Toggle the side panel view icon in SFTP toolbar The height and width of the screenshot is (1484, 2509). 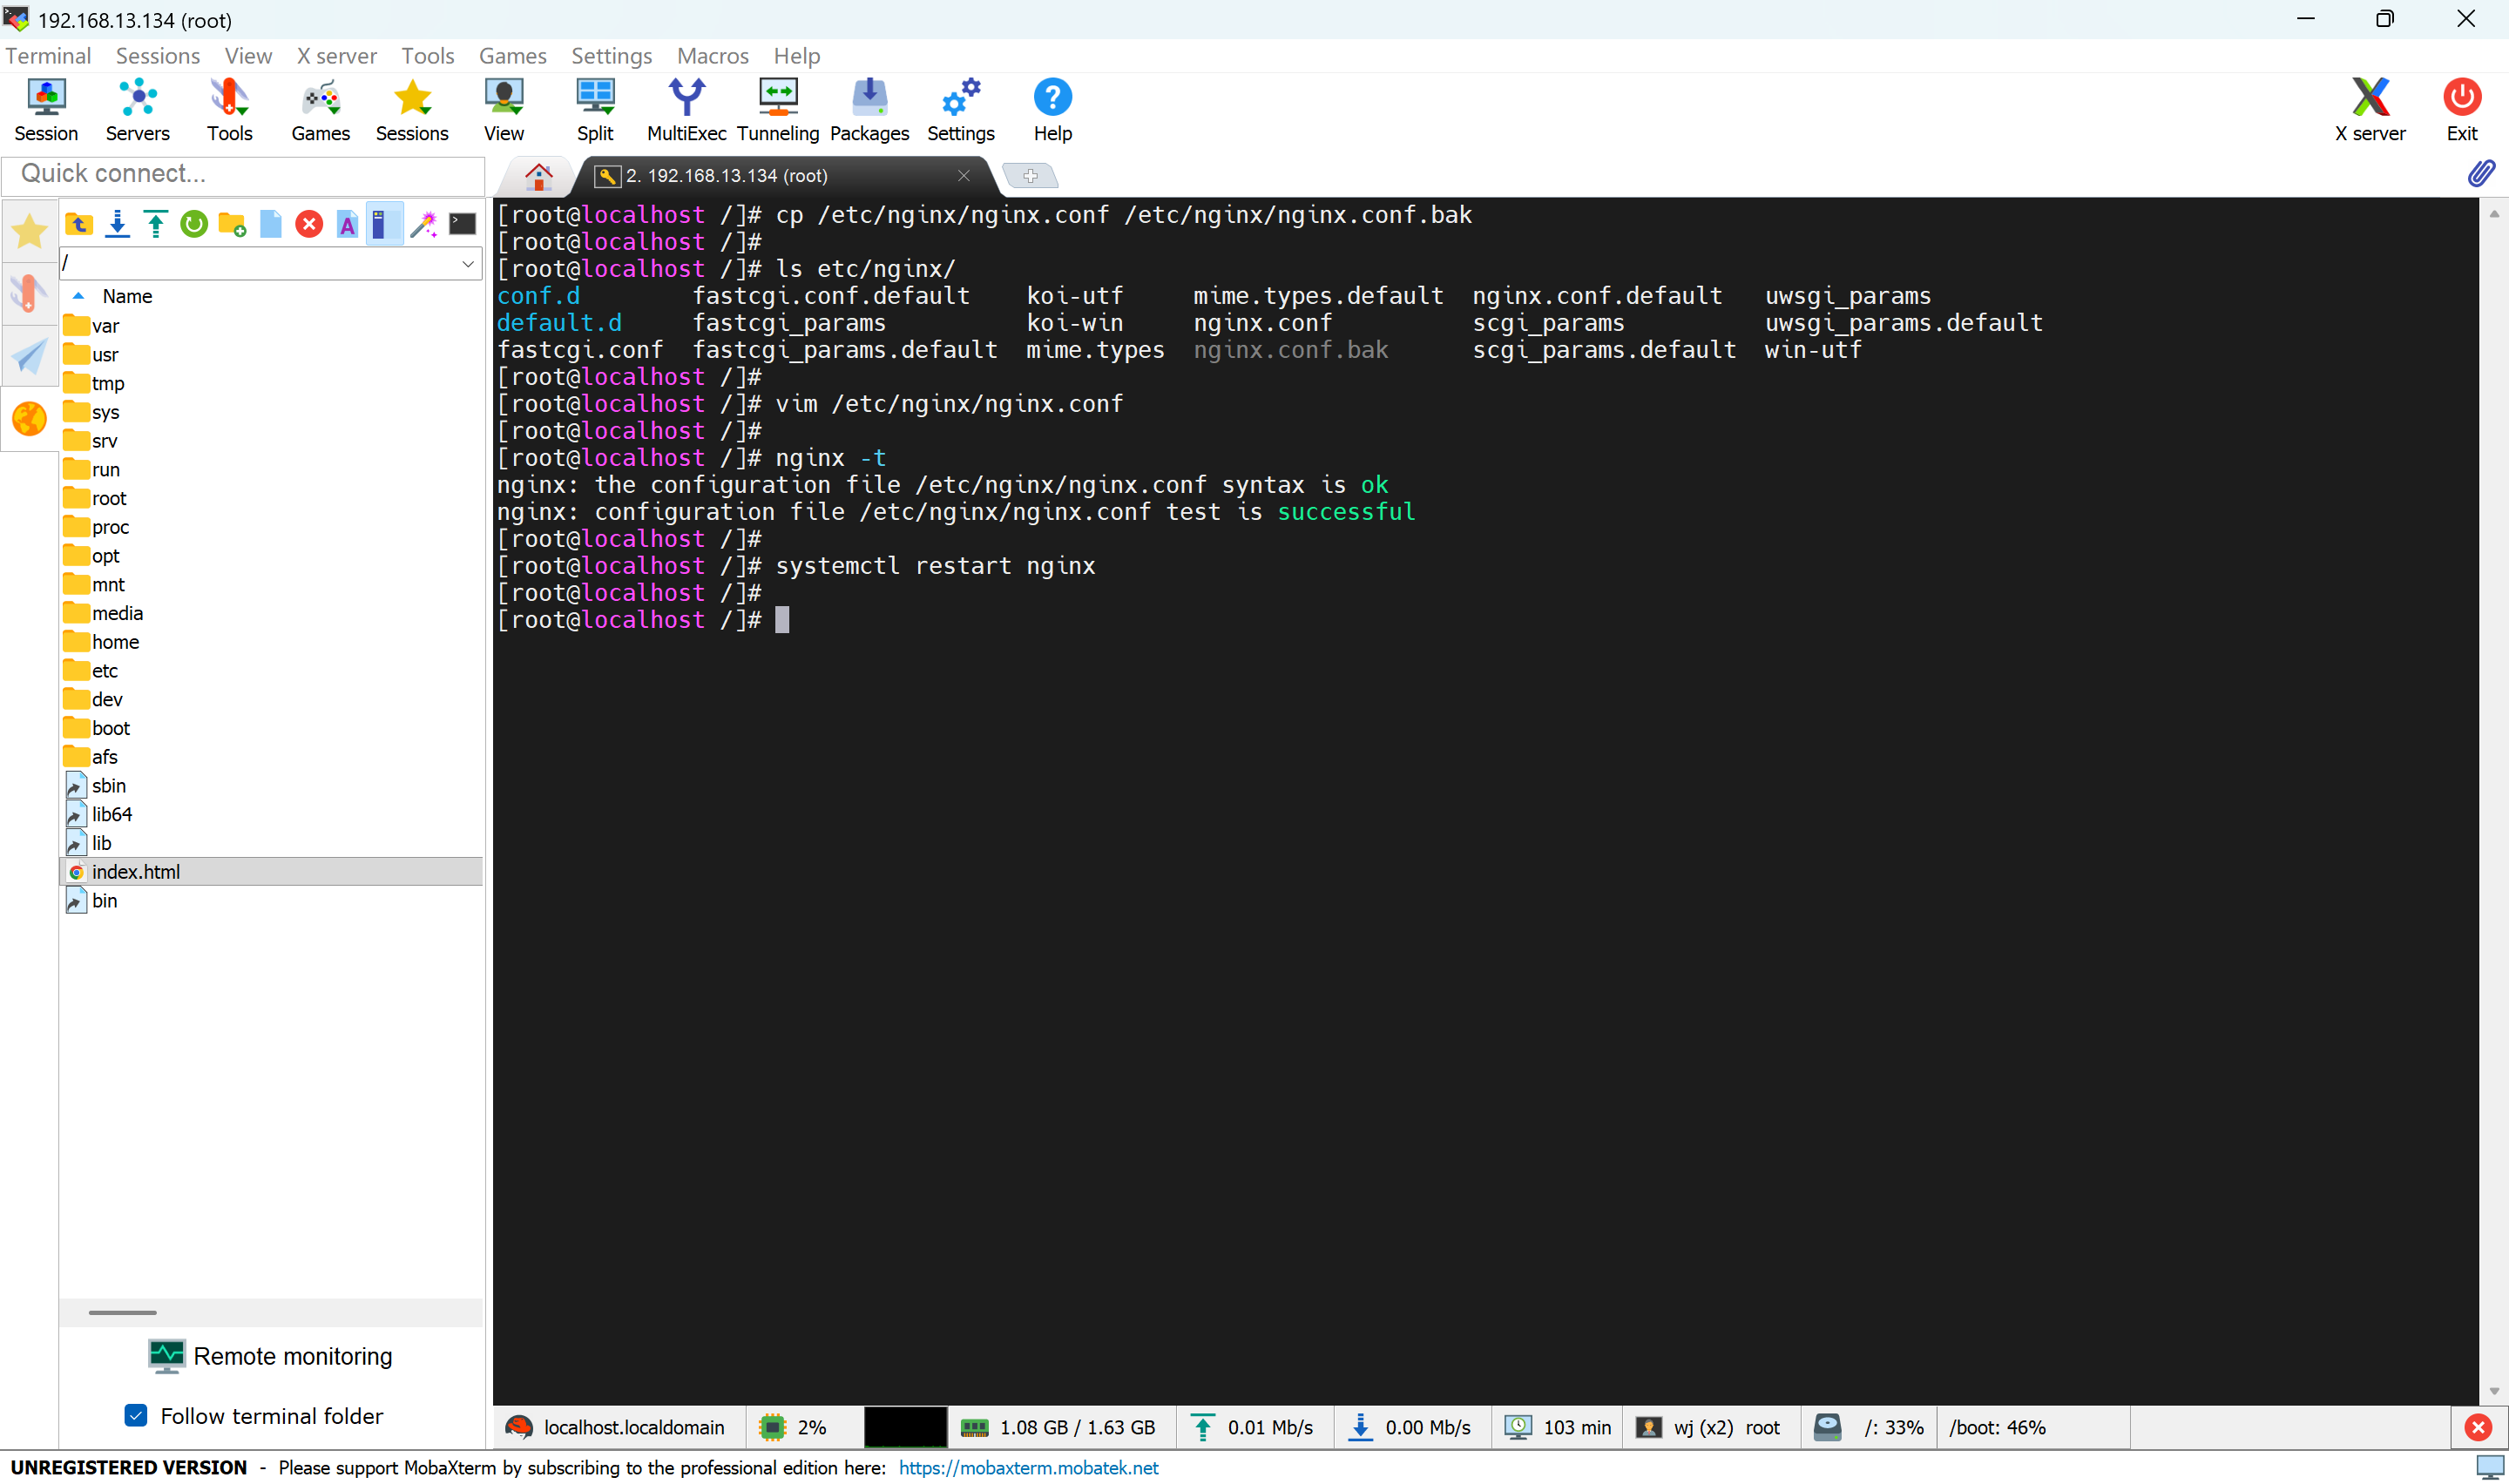click(x=384, y=224)
